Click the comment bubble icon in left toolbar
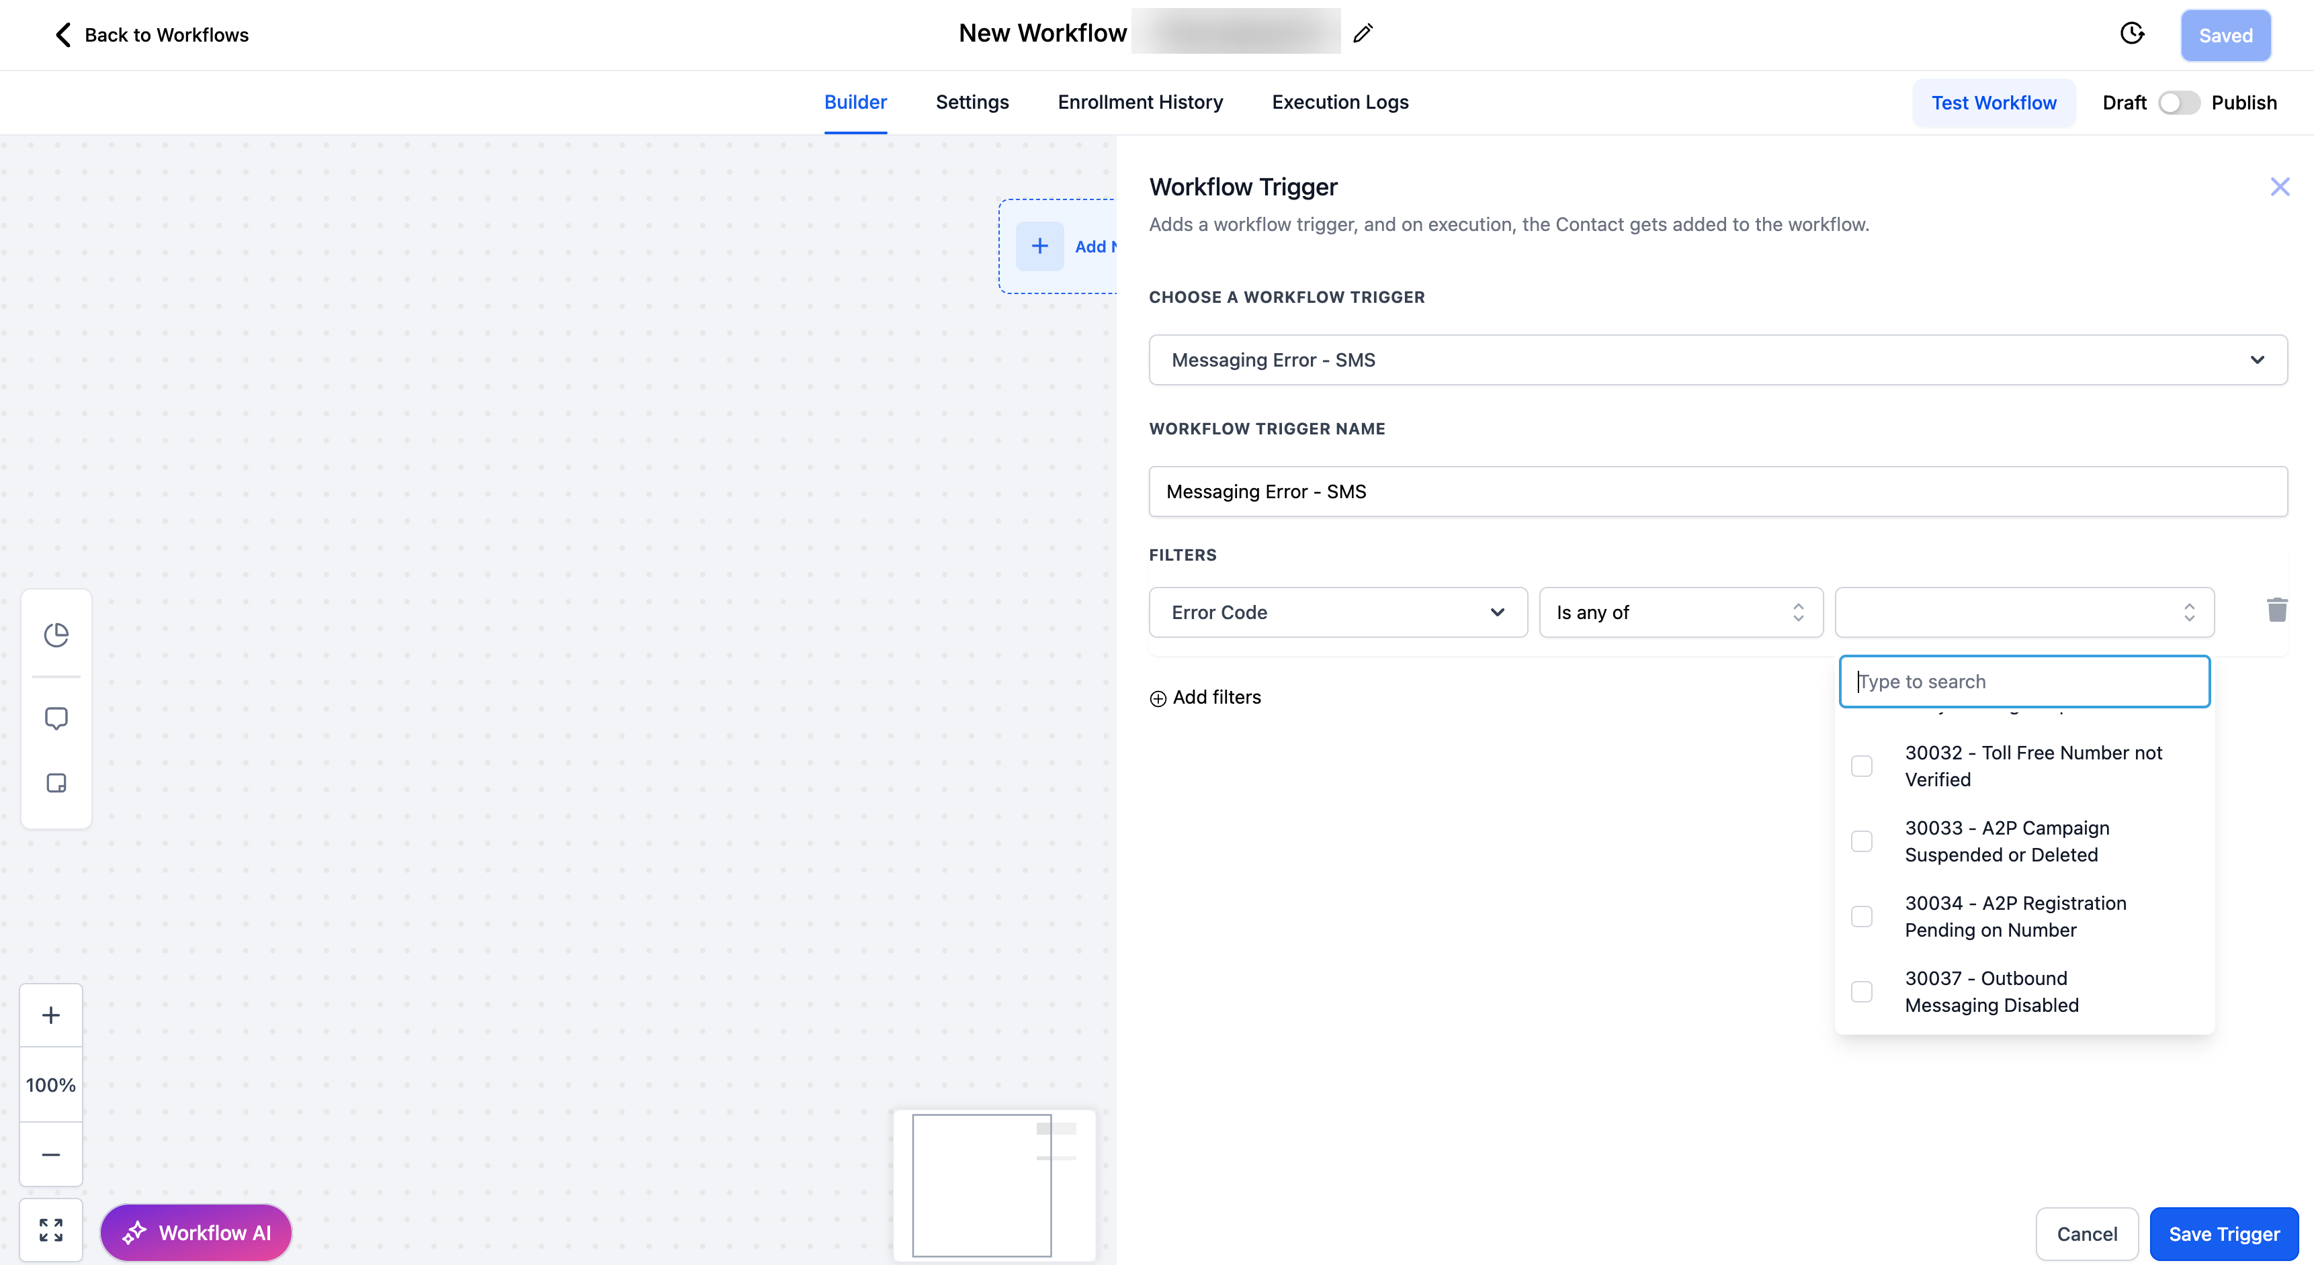This screenshot has width=2314, height=1265. click(56, 718)
